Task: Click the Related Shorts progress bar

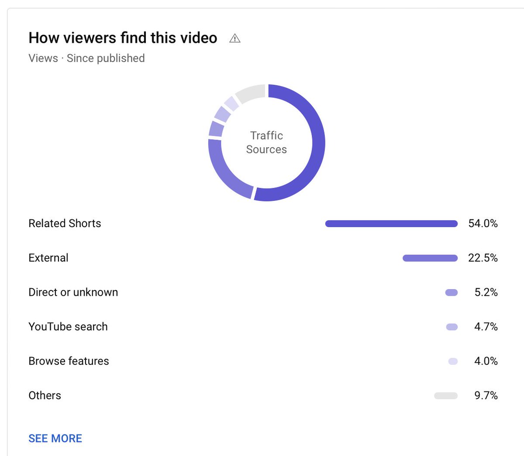Action: click(x=391, y=224)
